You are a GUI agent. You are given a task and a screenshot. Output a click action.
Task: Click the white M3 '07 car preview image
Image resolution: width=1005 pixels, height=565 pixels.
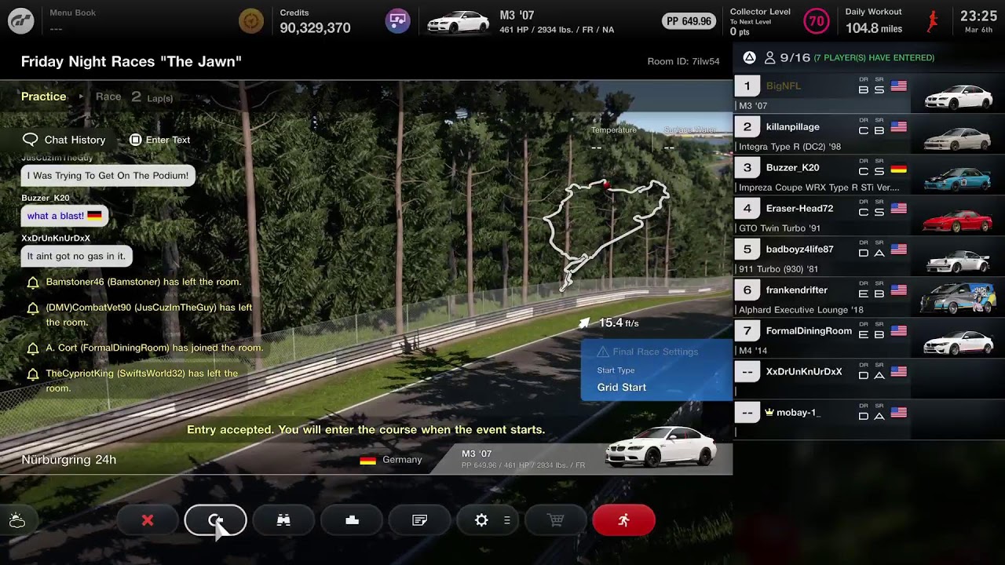pyautogui.click(x=661, y=447)
